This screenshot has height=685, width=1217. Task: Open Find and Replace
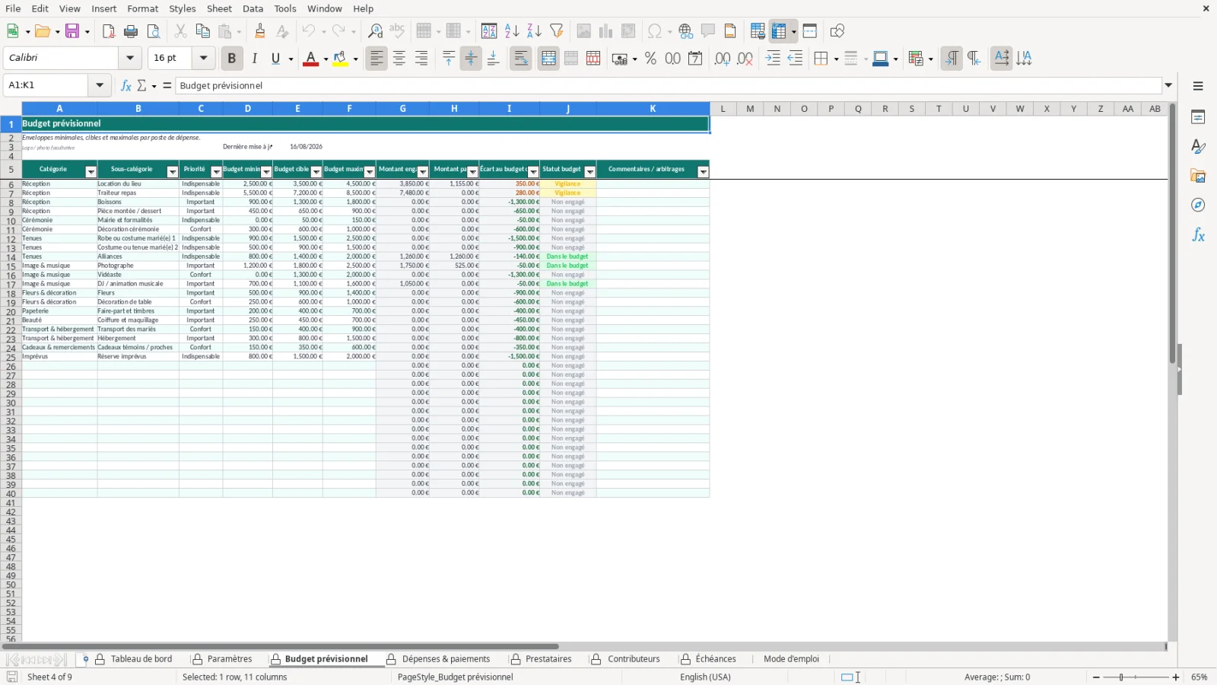click(x=375, y=31)
